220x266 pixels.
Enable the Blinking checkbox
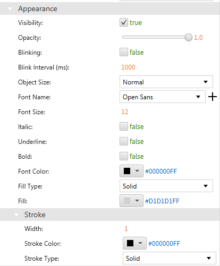124,52
